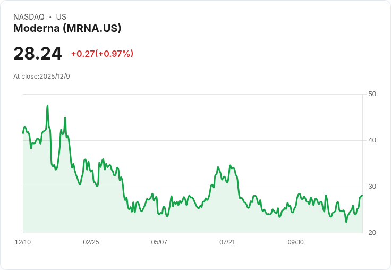Open the Moderna (MRNA.US) title
The image size is (391, 270).
pos(67,29)
